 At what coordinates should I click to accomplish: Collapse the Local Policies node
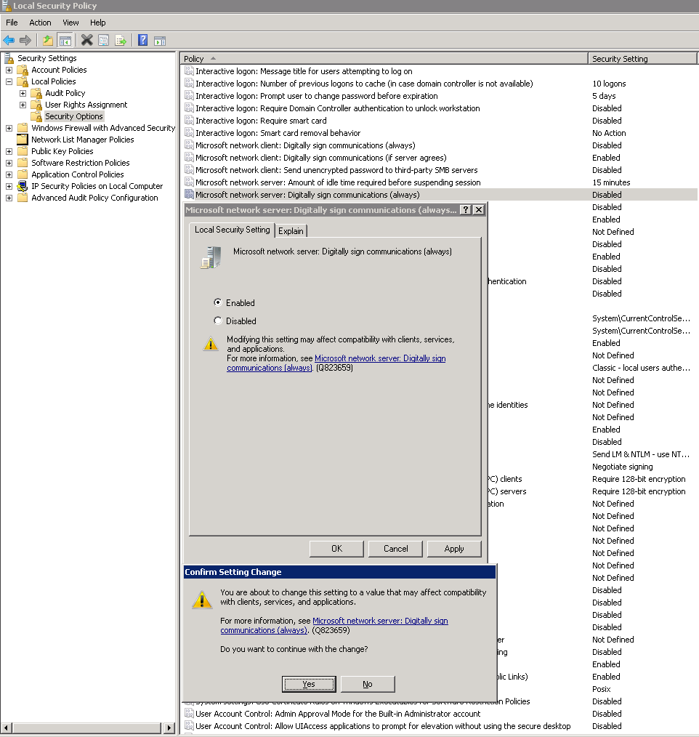9,81
